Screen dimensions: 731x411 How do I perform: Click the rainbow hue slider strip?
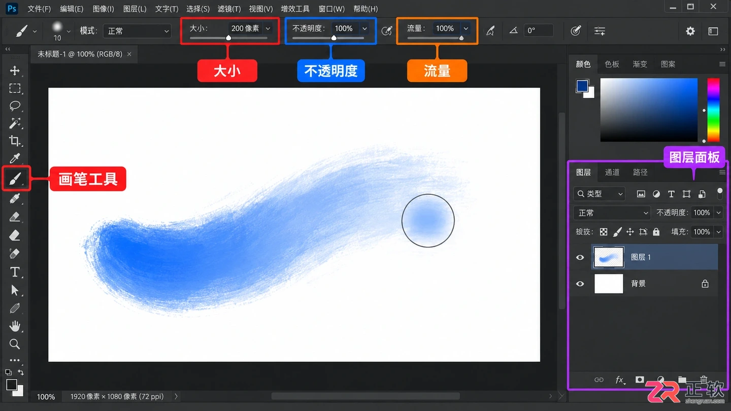pos(713,110)
